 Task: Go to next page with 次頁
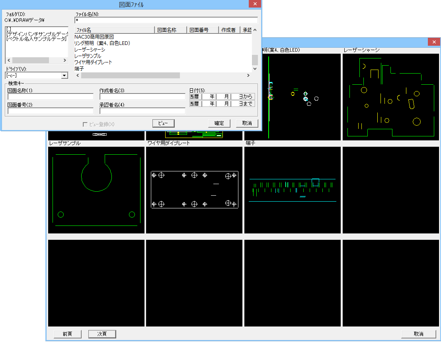[102, 334]
